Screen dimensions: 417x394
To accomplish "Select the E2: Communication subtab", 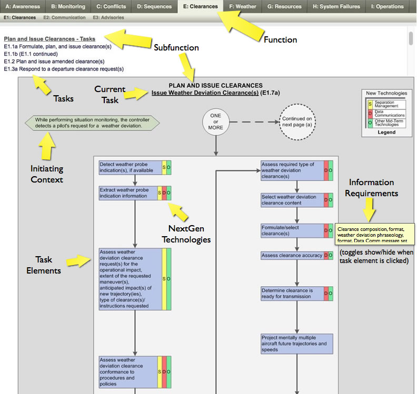I will point(64,18).
